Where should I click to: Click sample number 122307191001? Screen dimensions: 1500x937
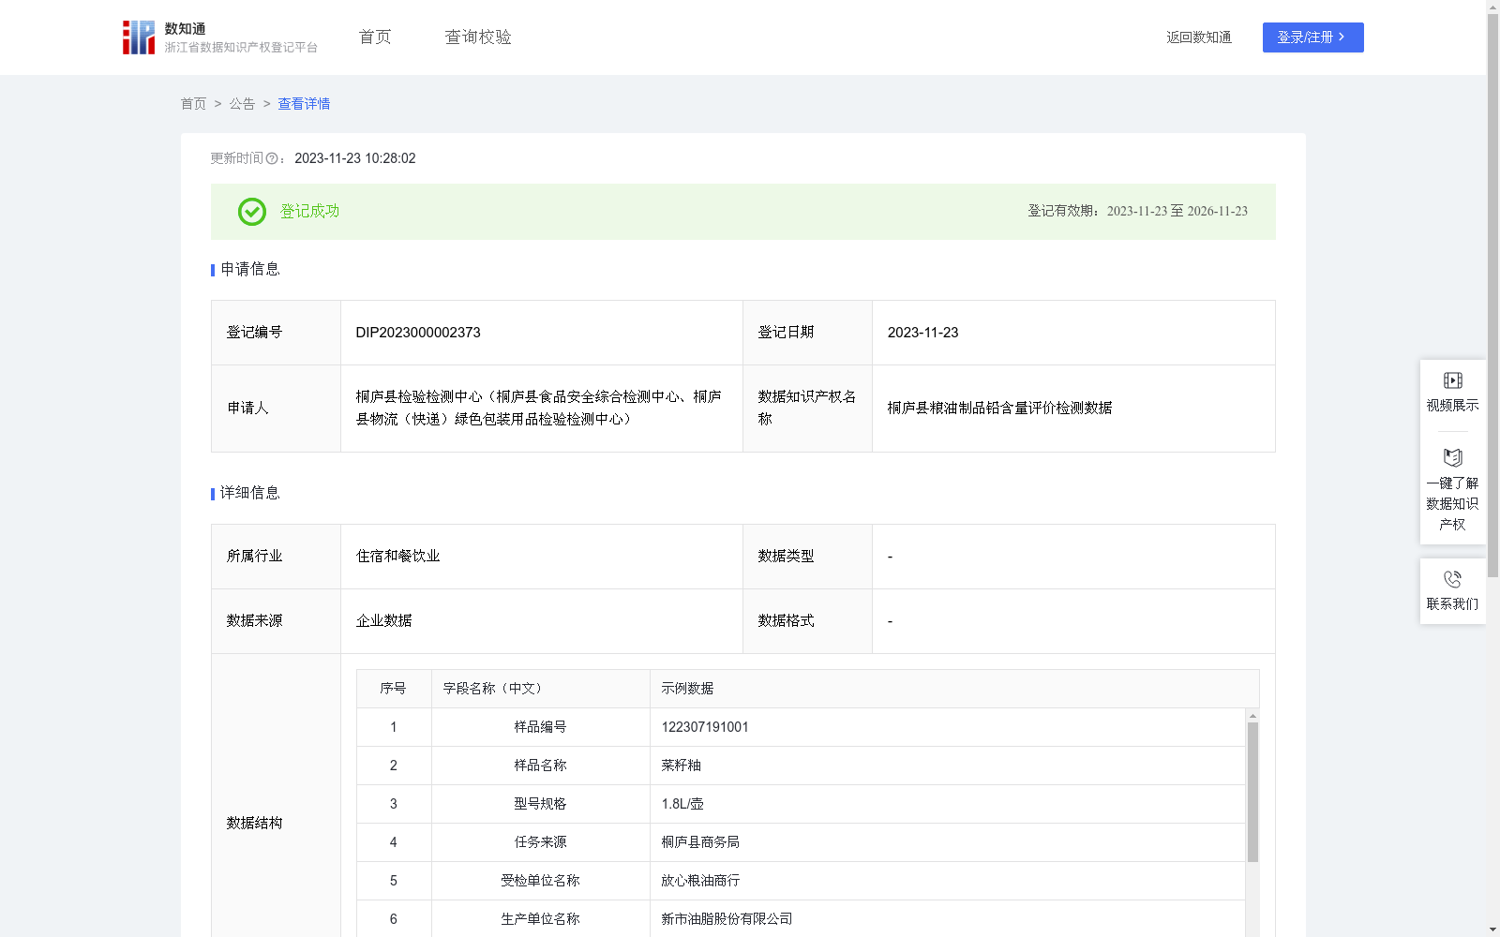point(705,727)
